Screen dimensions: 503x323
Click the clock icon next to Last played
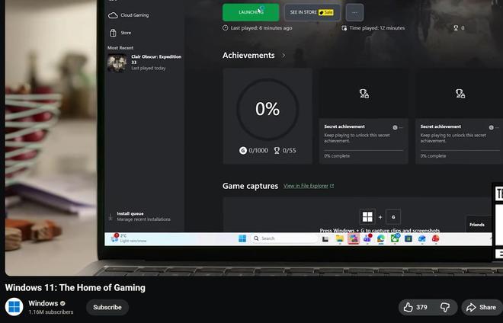(225, 28)
